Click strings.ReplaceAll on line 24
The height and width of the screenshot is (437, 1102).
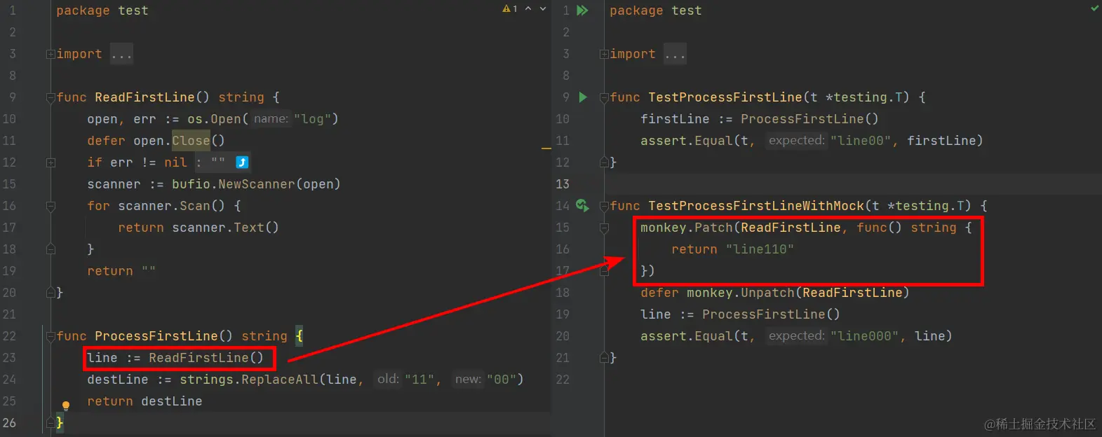pyautogui.click(x=248, y=380)
